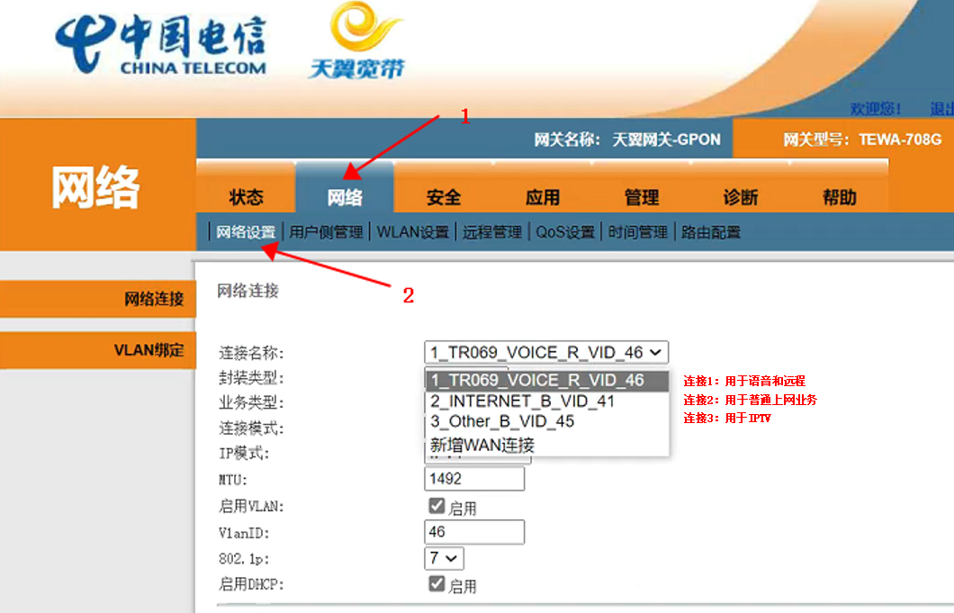Click the China Telecom logo
Viewport: 954px width, 613px height.
pos(160,45)
